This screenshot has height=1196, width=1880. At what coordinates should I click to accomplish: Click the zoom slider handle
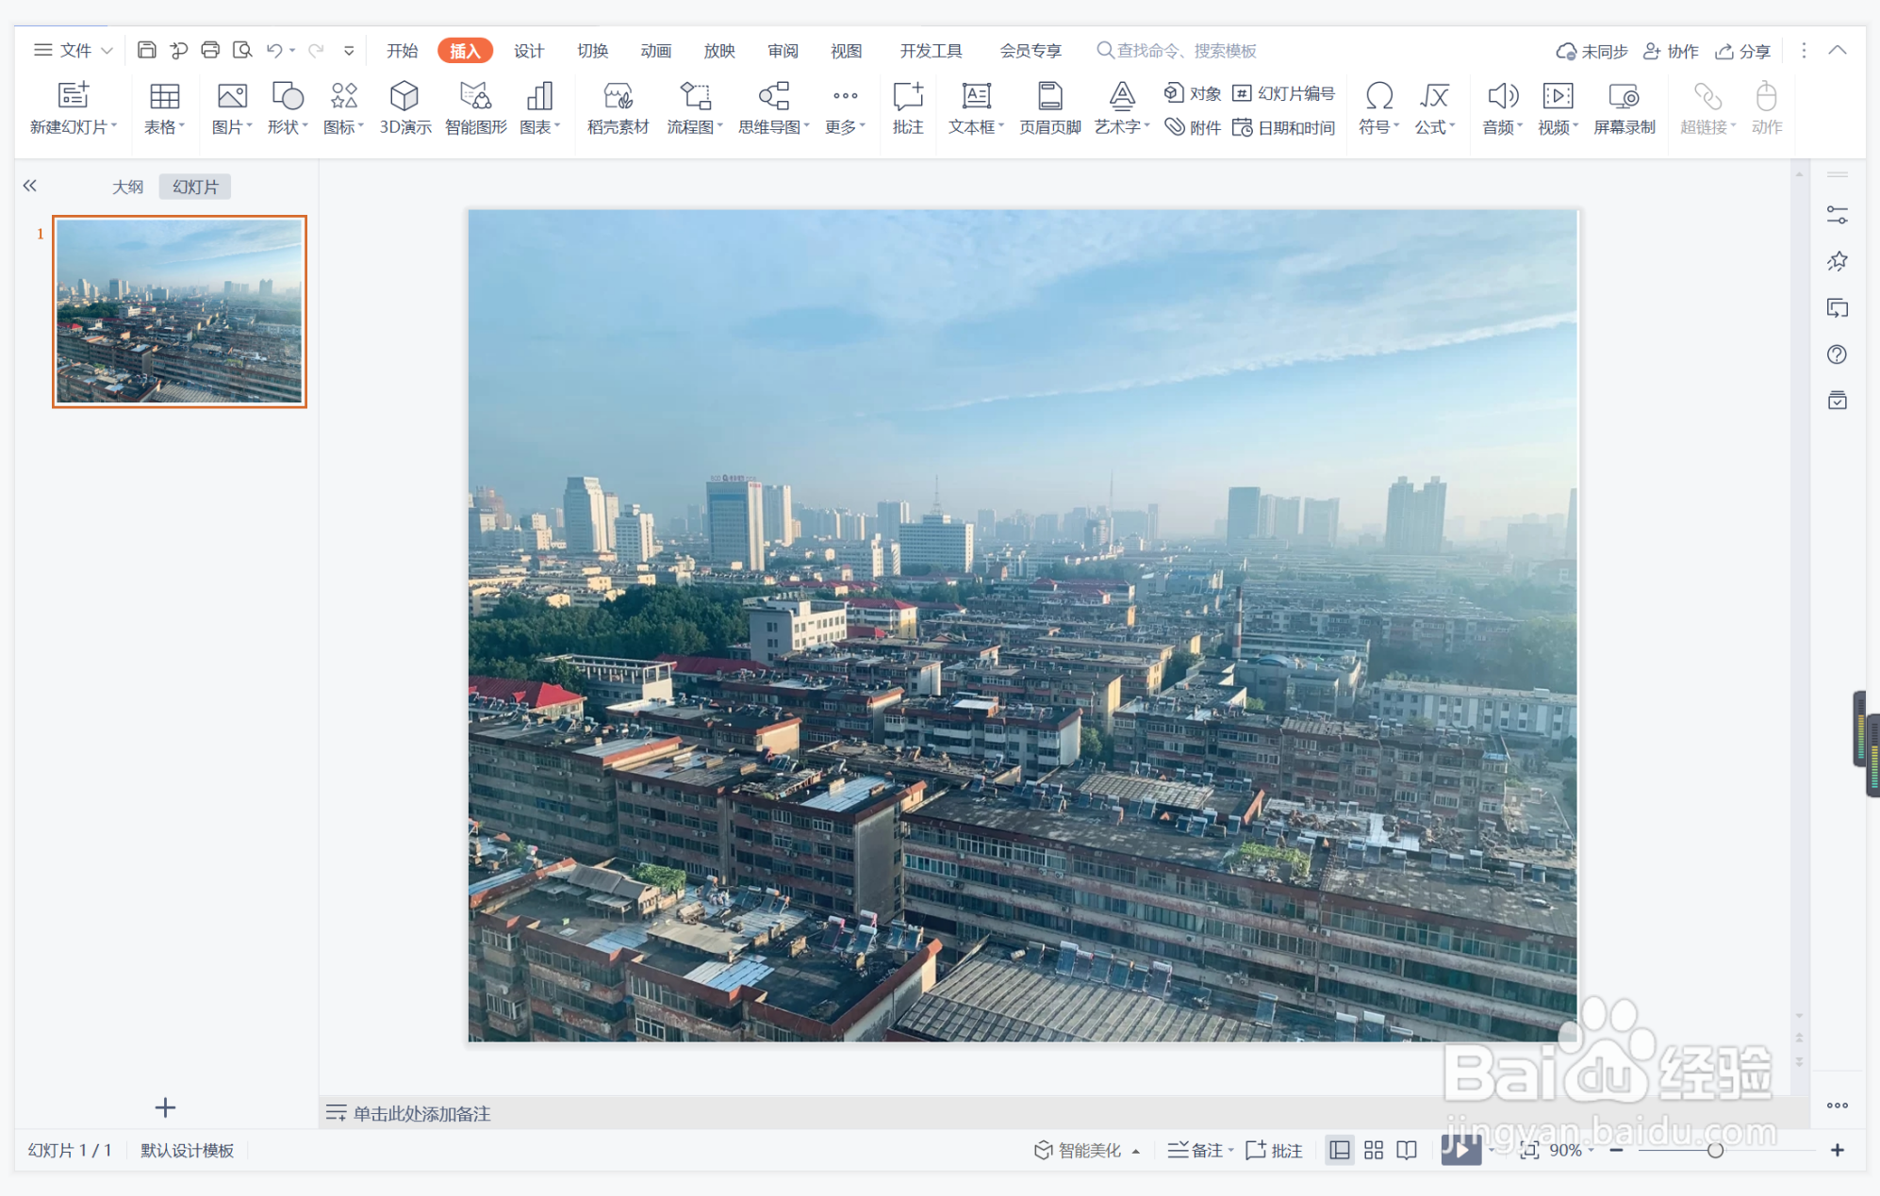tap(1715, 1150)
